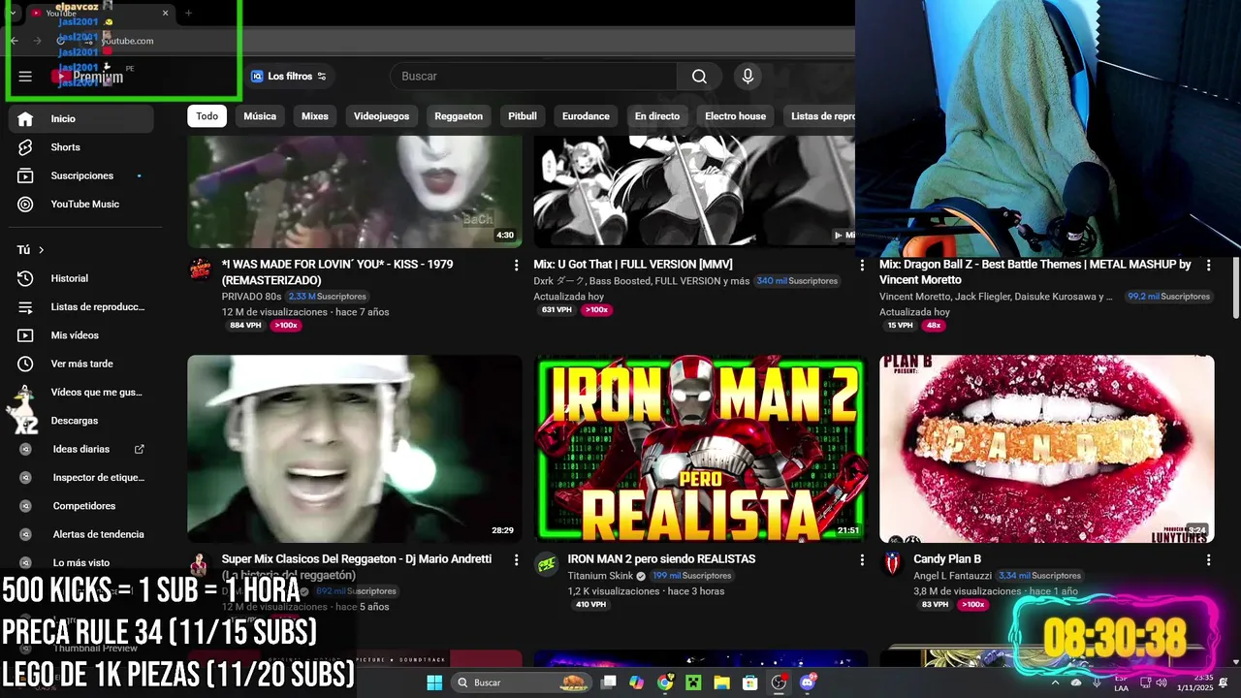This screenshot has height=698, width=1241.
Task: Click the 410 VPH badge
Action: [x=590, y=605]
